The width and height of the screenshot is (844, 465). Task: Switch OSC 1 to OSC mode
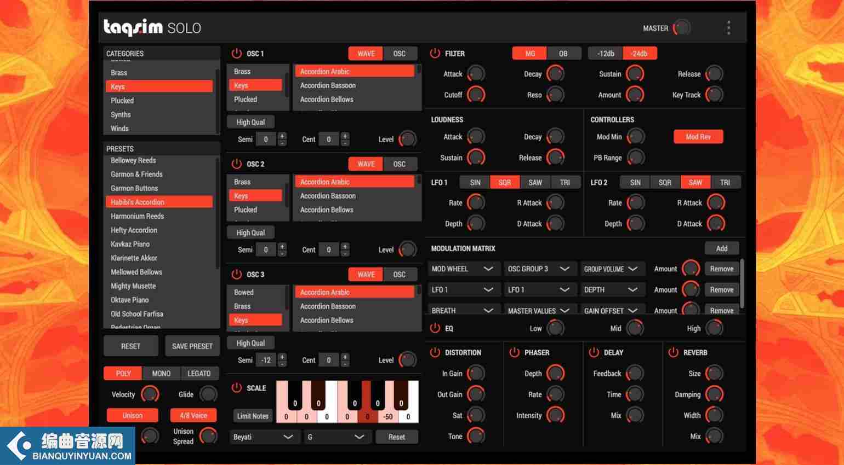point(400,54)
